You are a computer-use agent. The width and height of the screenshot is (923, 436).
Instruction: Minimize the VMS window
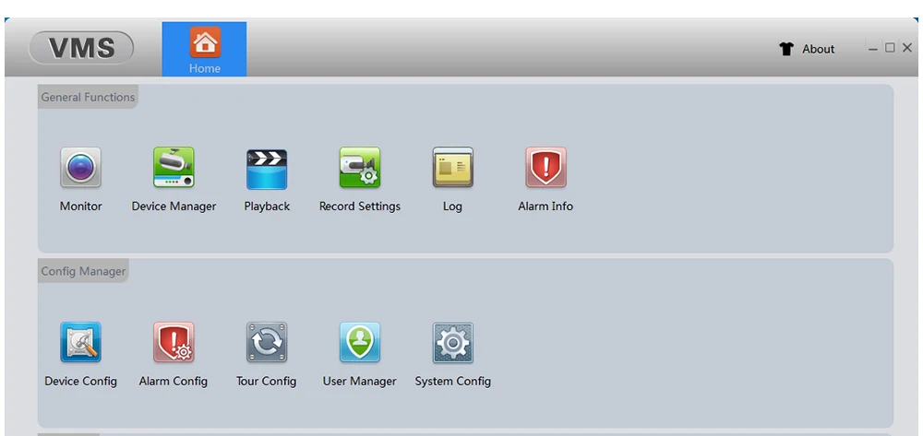(x=873, y=48)
